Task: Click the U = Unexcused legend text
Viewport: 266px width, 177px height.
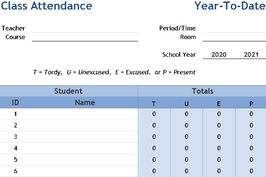Action: tap(89, 72)
